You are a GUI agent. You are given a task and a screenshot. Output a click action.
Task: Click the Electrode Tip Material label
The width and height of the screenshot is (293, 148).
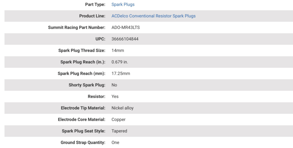pos(83,108)
